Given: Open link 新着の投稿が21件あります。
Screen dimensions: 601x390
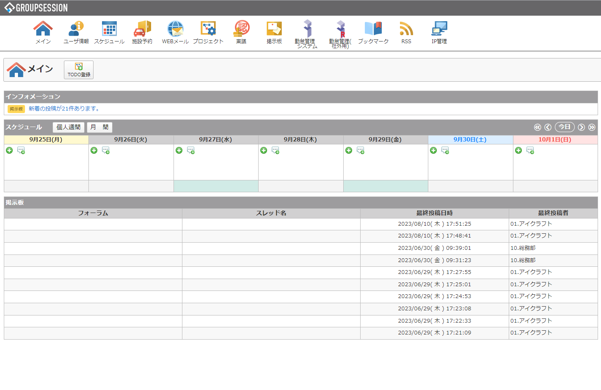Looking at the screenshot, I should [65, 109].
